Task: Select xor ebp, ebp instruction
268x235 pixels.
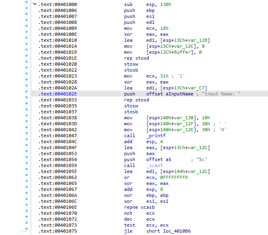Action: pos(146,195)
